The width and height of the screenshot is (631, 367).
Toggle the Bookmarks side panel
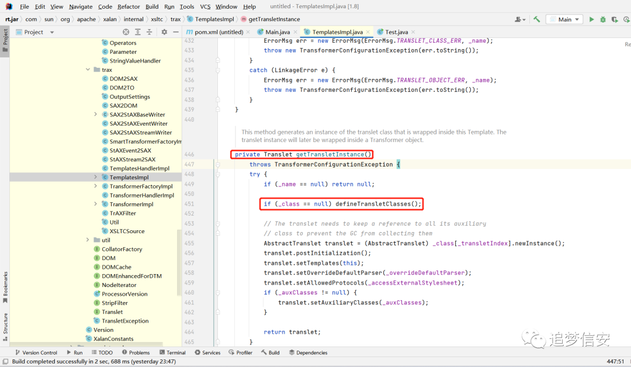click(x=5, y=288)
